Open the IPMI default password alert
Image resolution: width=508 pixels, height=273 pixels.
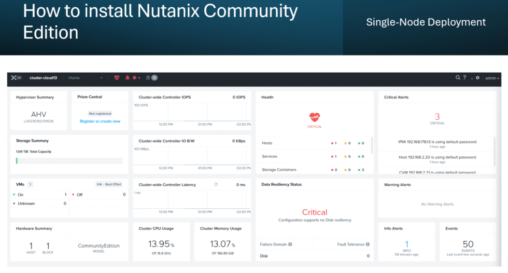pos(437,144)
